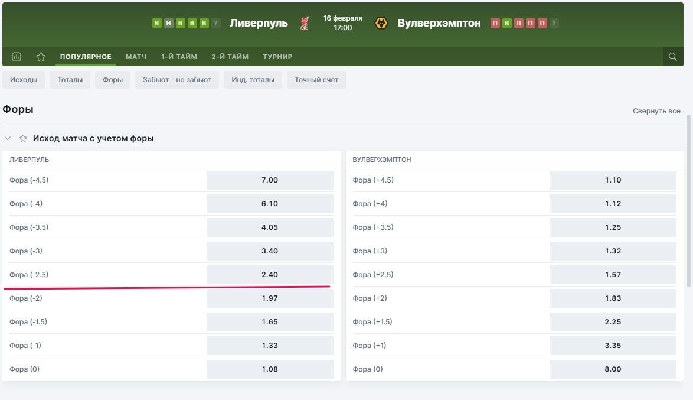Pick Liverpool Фора (-2) odds 1.97
Screen dimensions: 693x400
[x=270, y=298]
